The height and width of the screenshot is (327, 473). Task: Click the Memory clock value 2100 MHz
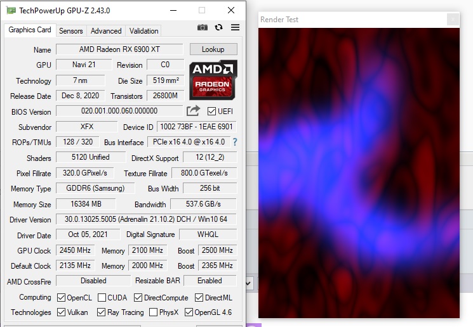(x=147, y=250)
